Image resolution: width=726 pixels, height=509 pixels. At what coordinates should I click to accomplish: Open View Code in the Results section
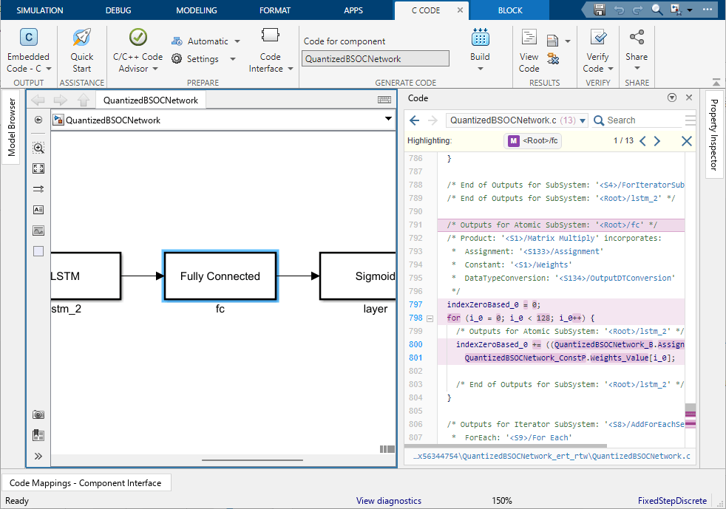coord(529,38)
